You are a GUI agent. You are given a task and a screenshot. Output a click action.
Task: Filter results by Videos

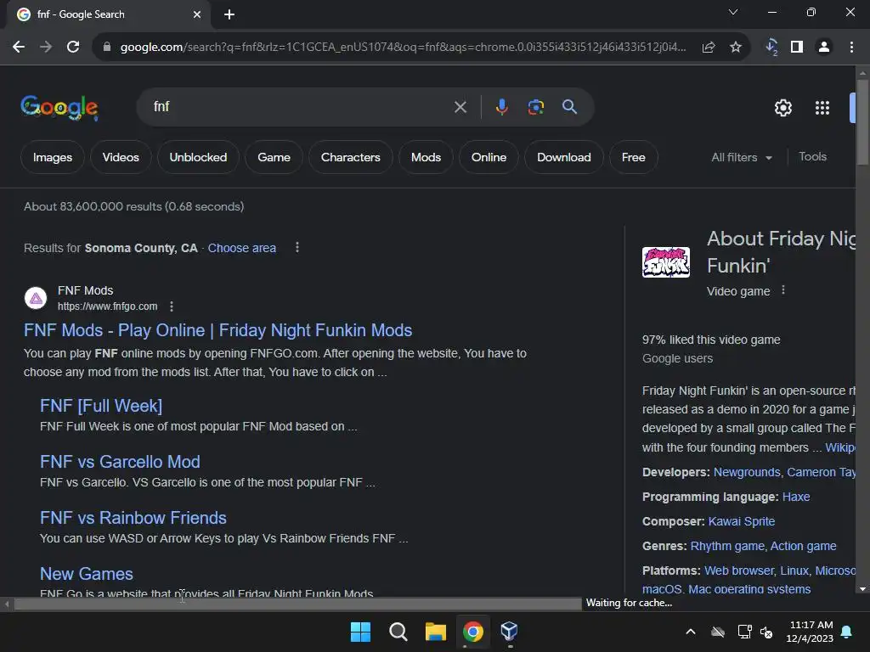[x=121, y=157]
